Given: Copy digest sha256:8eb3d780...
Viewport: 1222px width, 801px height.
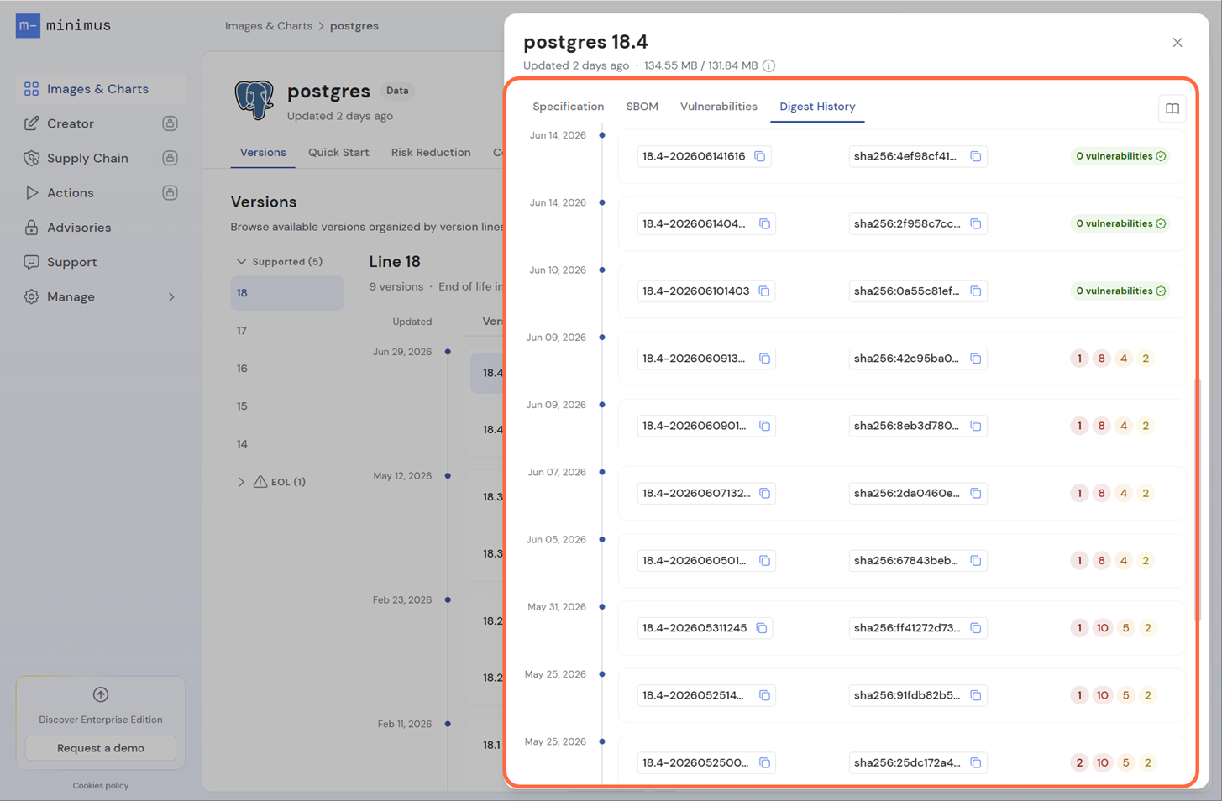Looking at the screenshot, I should point(976,426).
